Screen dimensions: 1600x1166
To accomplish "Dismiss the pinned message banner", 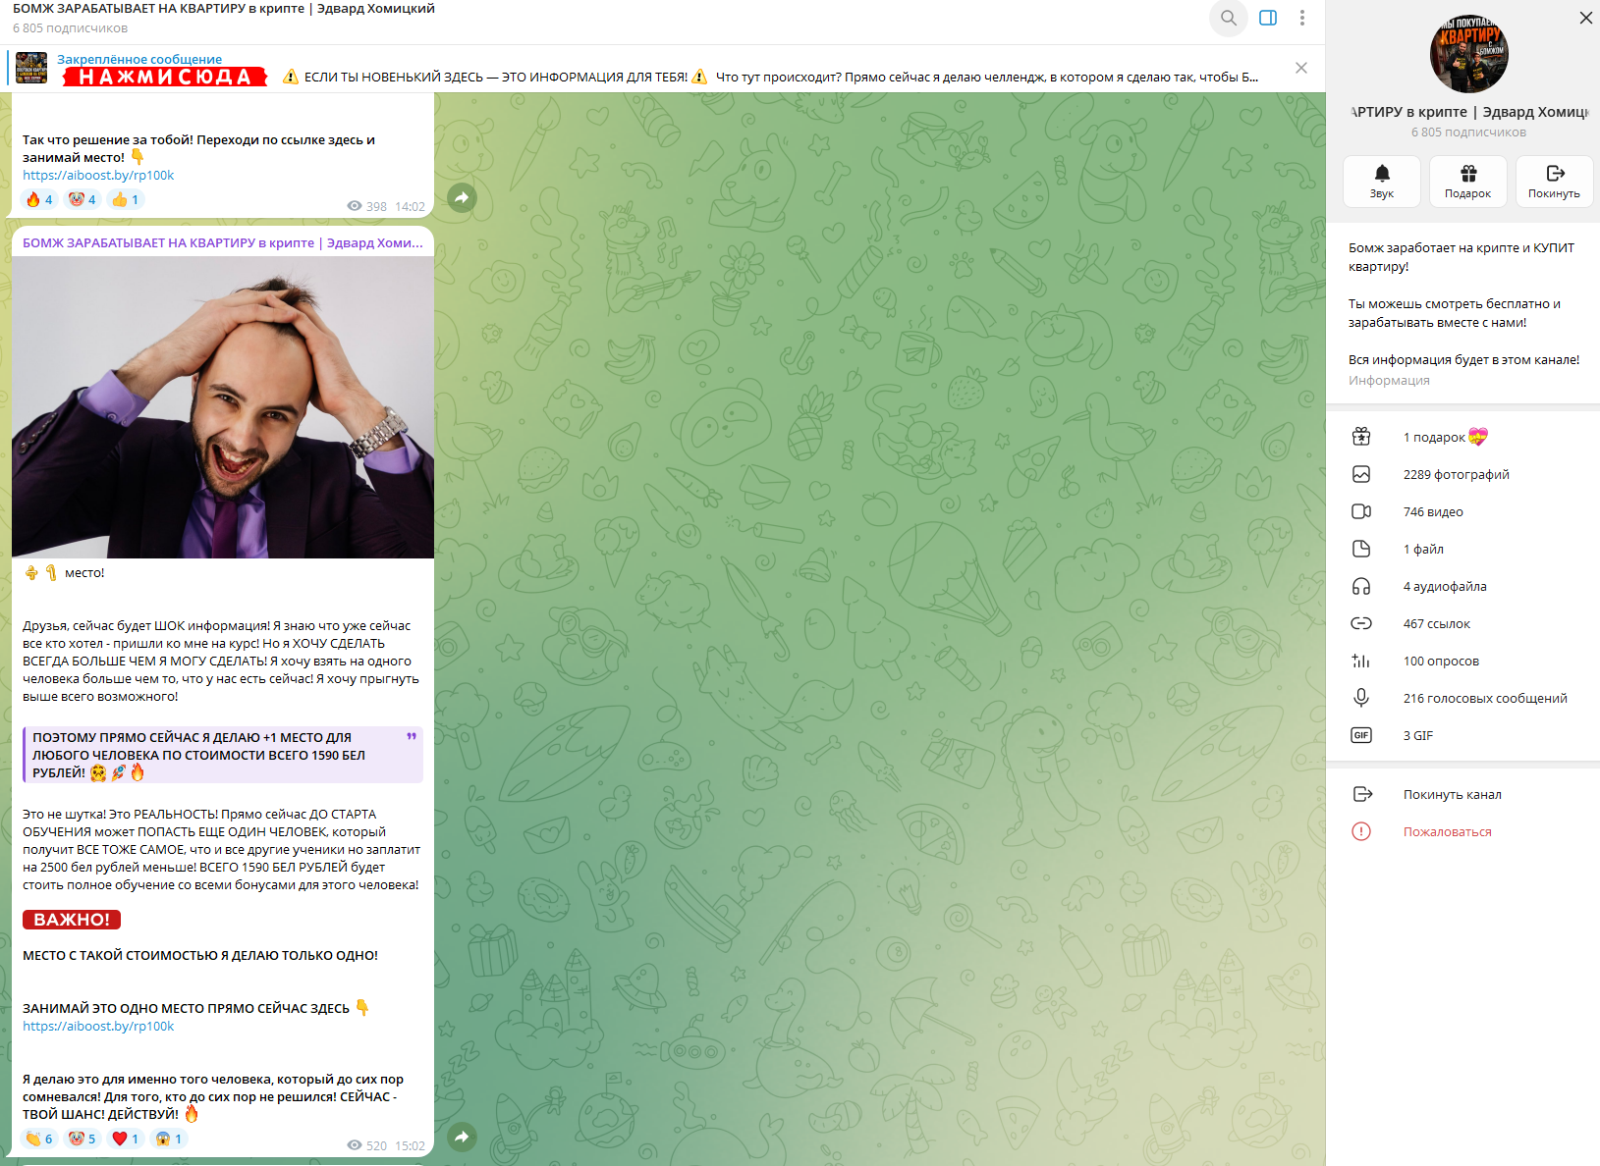I will [1301, 68].
